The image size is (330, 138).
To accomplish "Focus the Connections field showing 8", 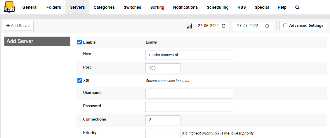I will coord(163,120).
